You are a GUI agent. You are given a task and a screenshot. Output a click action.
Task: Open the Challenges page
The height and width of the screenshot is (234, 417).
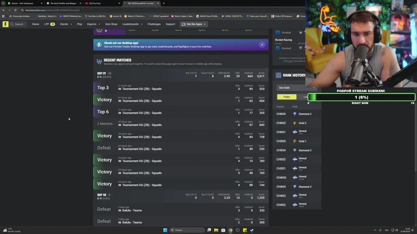point(154,24)
